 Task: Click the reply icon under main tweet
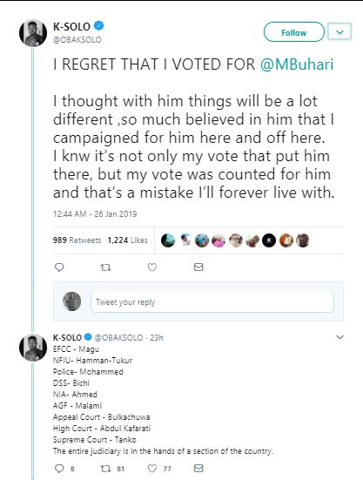coord(59,267)
